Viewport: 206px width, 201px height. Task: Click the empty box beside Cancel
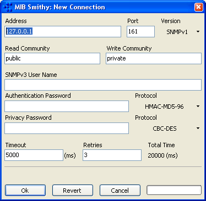174,190
